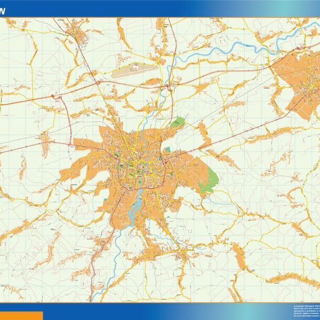Click the orange bar in the bottom-left footer

(21, 316)
